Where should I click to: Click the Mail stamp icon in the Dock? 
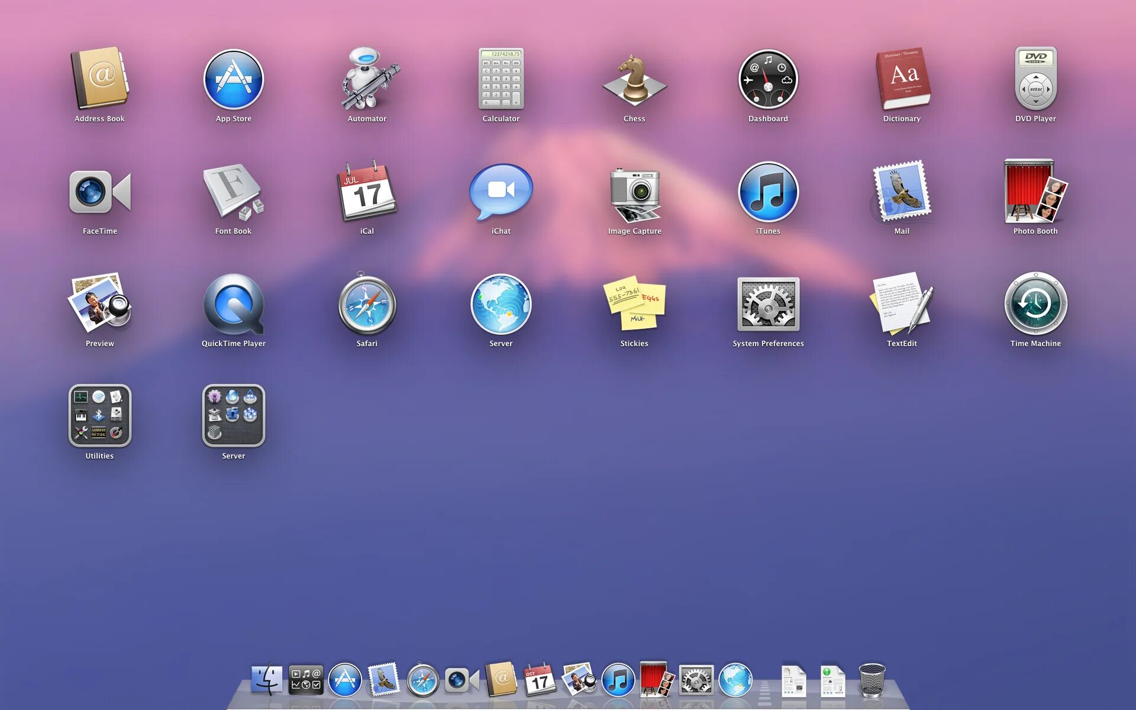[383, 679]
